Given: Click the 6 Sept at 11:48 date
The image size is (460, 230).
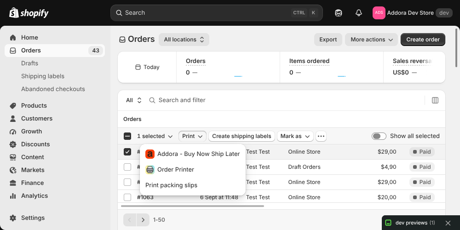Looking at the screenshot, I should coord(219,197).
